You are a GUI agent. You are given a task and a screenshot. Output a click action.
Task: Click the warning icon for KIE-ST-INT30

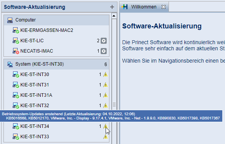[106, 74]
